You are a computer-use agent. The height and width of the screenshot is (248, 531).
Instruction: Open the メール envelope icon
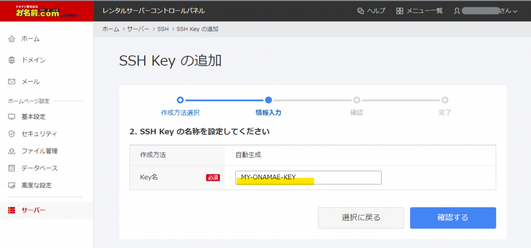point(12,82)
